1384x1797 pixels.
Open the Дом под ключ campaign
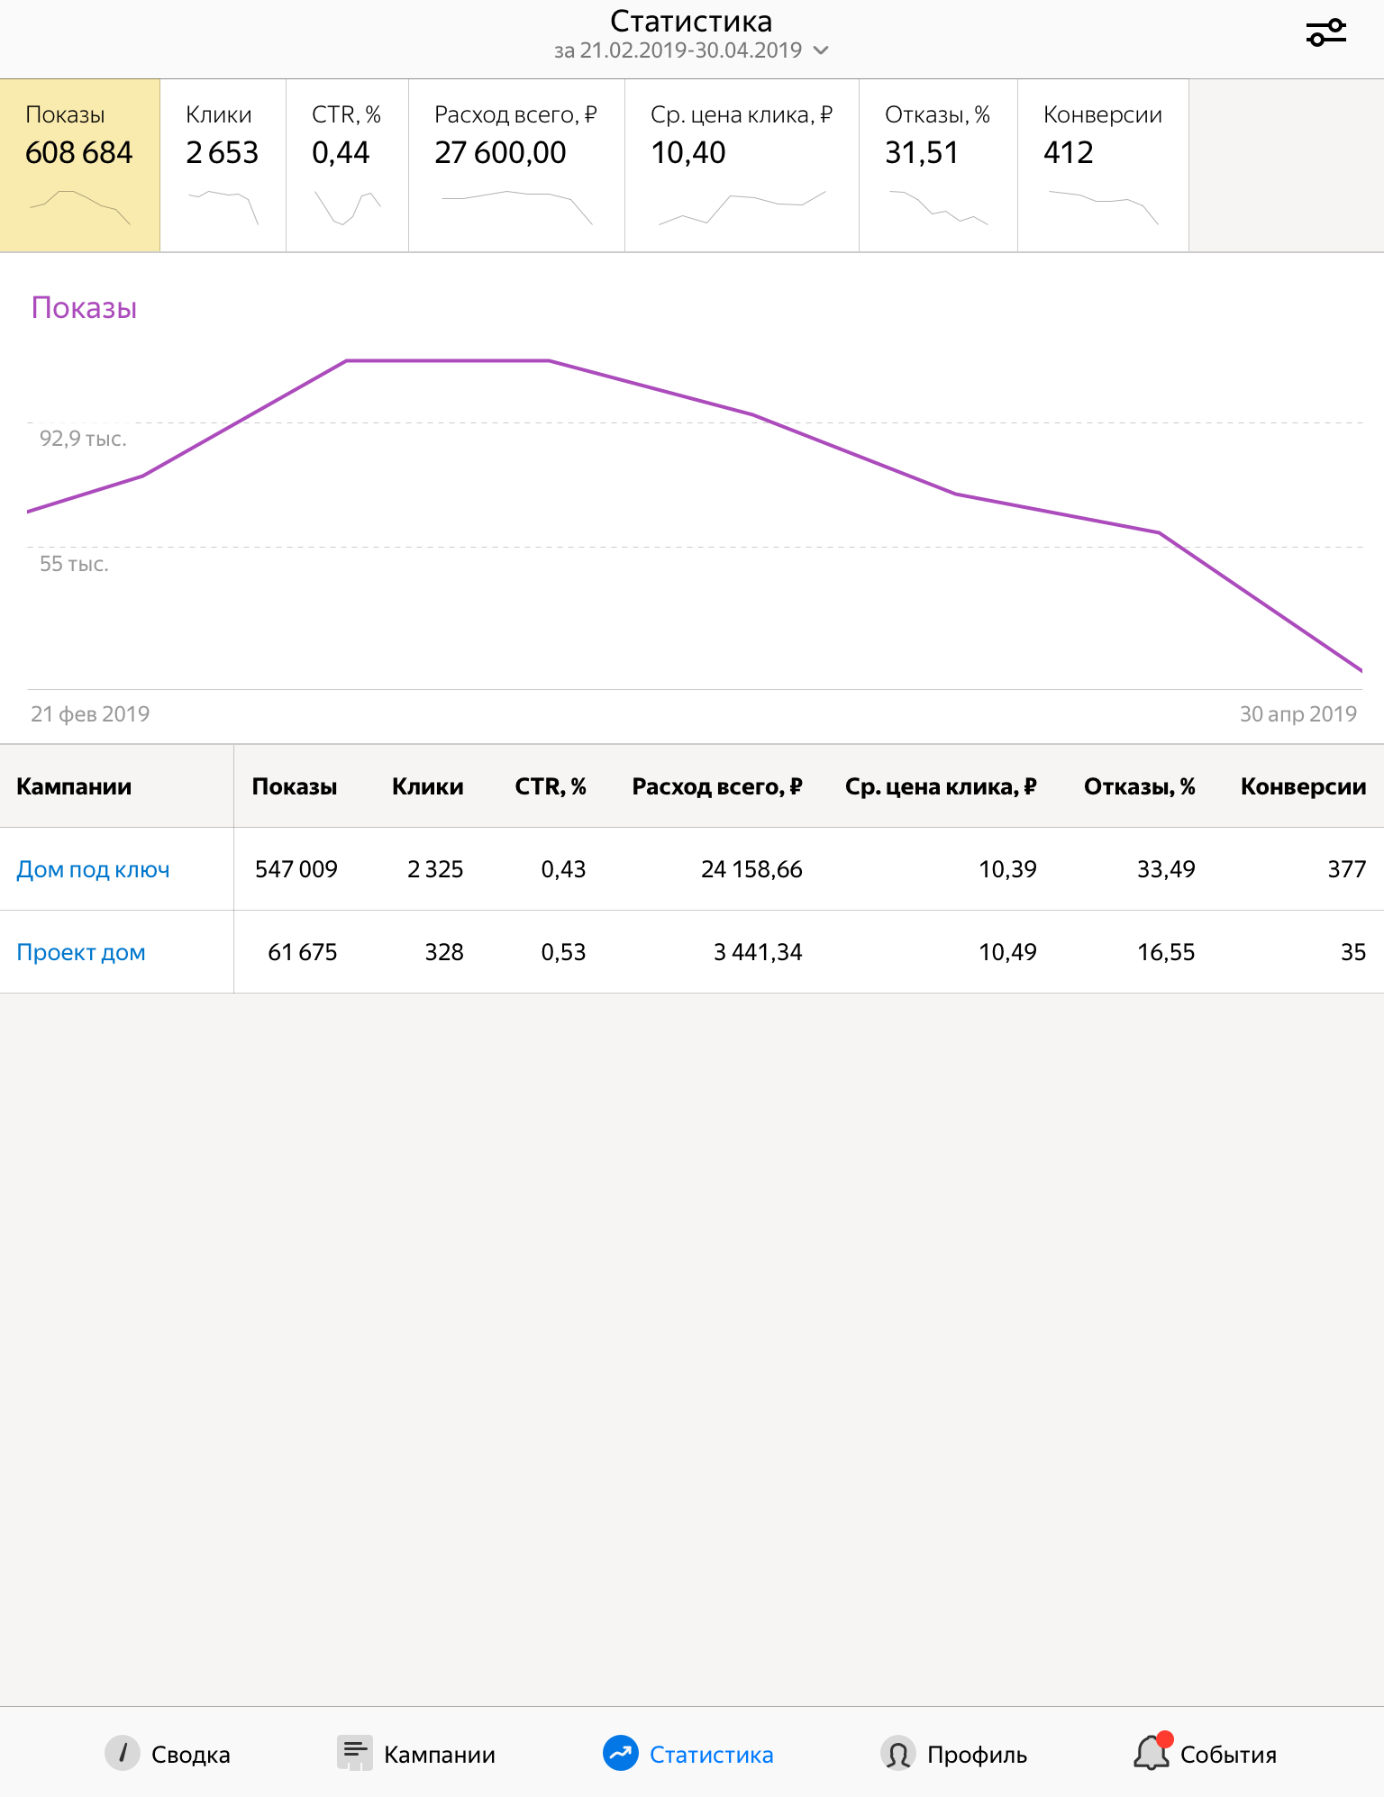click(94, 869)
